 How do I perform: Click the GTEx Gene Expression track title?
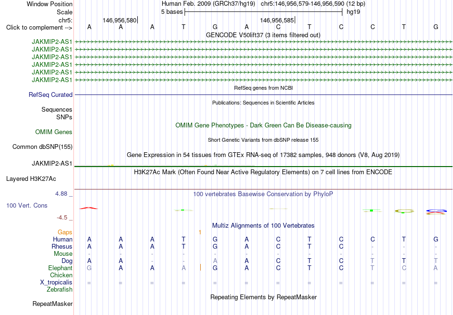click(263, 155)
